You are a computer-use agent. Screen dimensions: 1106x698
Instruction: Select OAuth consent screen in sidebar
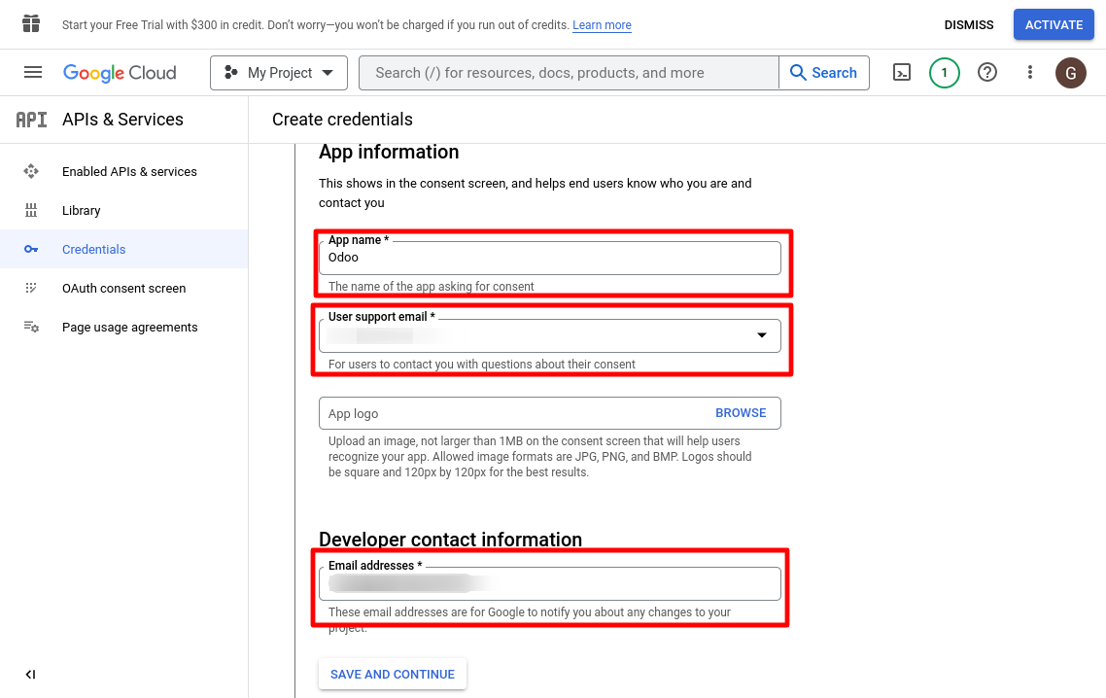click(x=123, y=289)
